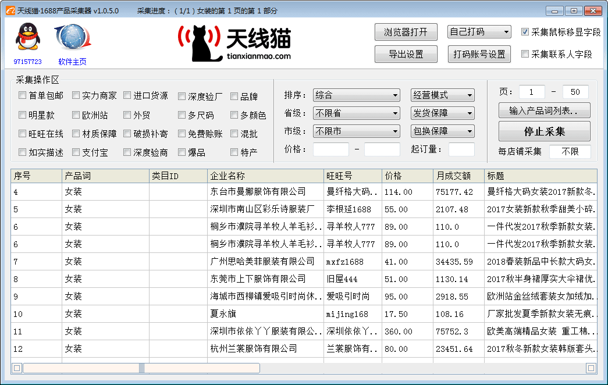Check the 免费赊账 checkbox
608x385 pixels.
(x=182, y=134)
